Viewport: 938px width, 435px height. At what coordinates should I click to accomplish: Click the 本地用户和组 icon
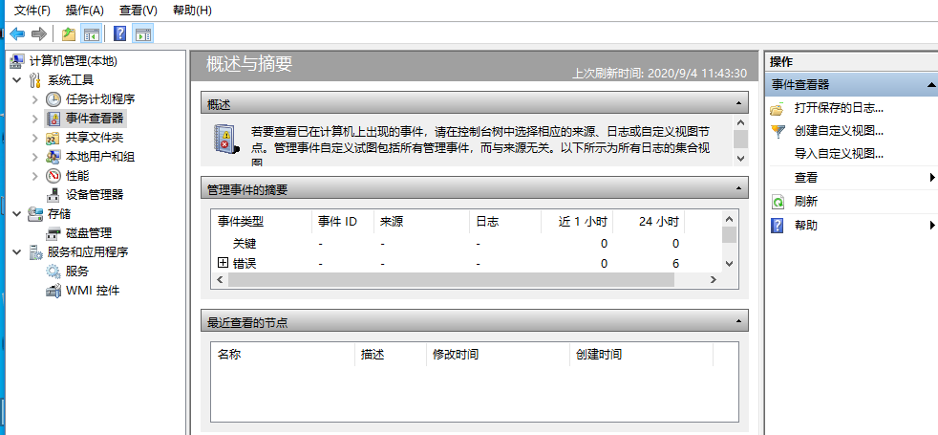pos(53,157)
